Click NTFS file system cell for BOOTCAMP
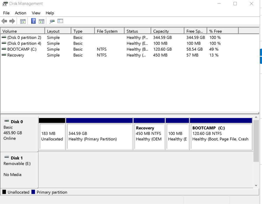This screenshot has height=204, width=262. 102,49
